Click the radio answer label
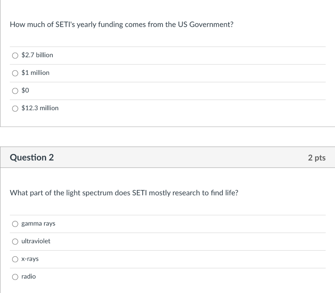This screenshot has height=293, width=335. [28, 277]
